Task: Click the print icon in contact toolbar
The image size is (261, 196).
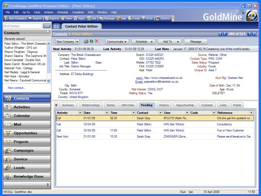Action: [86, 41]
